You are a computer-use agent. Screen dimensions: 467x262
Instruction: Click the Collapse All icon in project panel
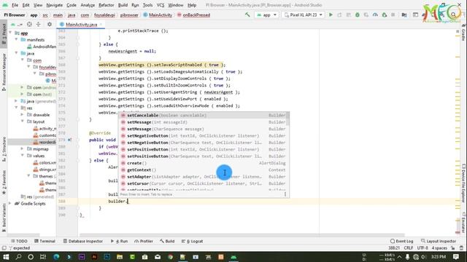[39, 24]
